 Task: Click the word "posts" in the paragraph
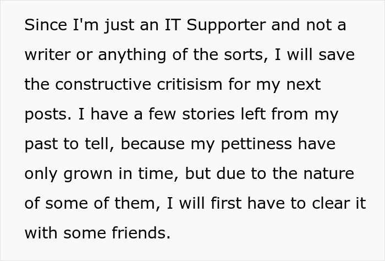(x=45, y=115)
